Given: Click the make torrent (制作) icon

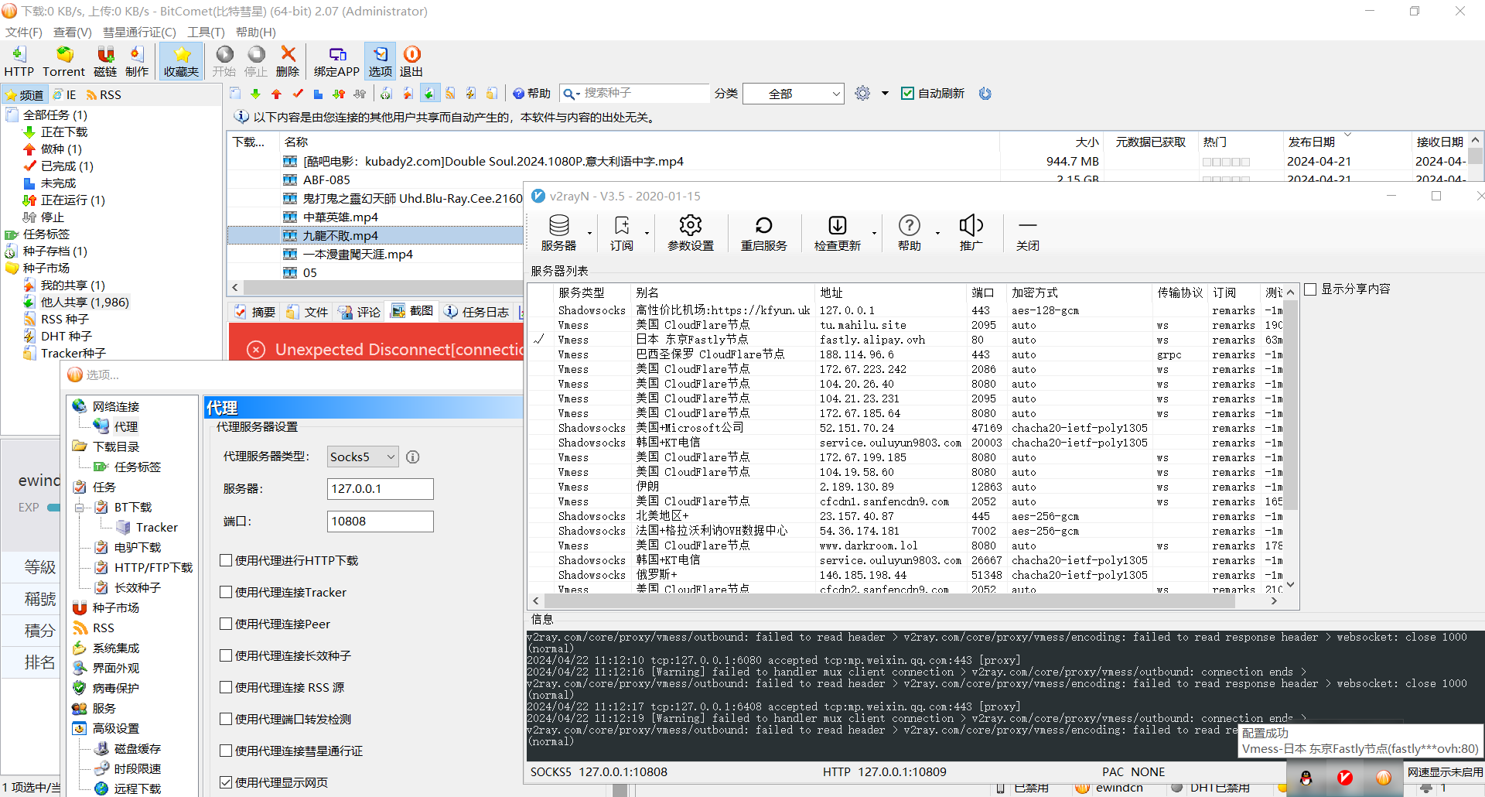Looking at the screenshot, I should (x=137, y=61).
